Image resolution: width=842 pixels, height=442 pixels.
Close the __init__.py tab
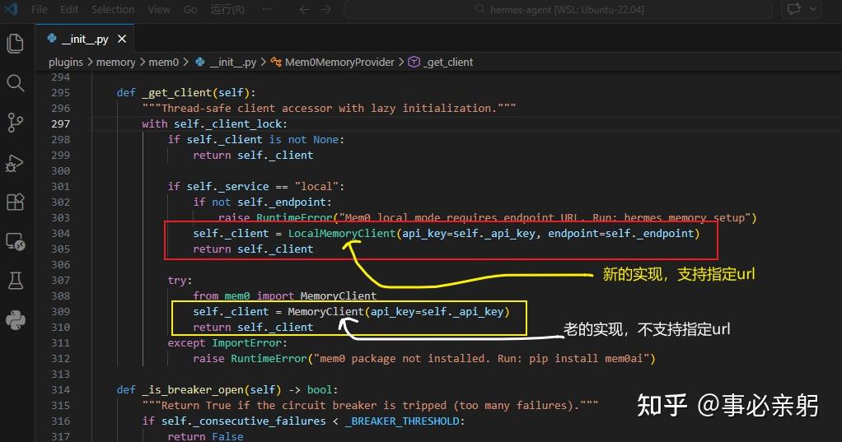[122, 40]
